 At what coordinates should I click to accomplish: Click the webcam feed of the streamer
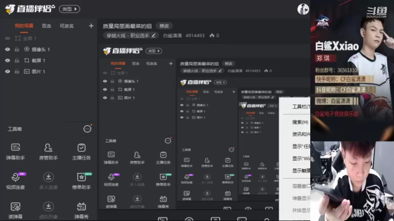tap(352, 181)
